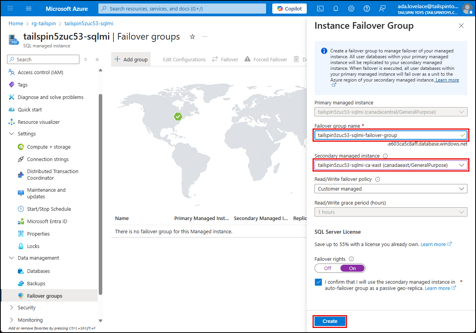
Task: Open the Azure Cloud Shell
Action: click(320, 8)
